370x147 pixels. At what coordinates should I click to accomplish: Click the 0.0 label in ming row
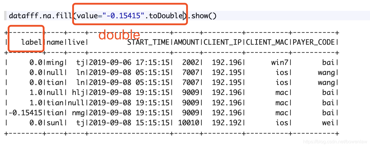tap(36, 62)
